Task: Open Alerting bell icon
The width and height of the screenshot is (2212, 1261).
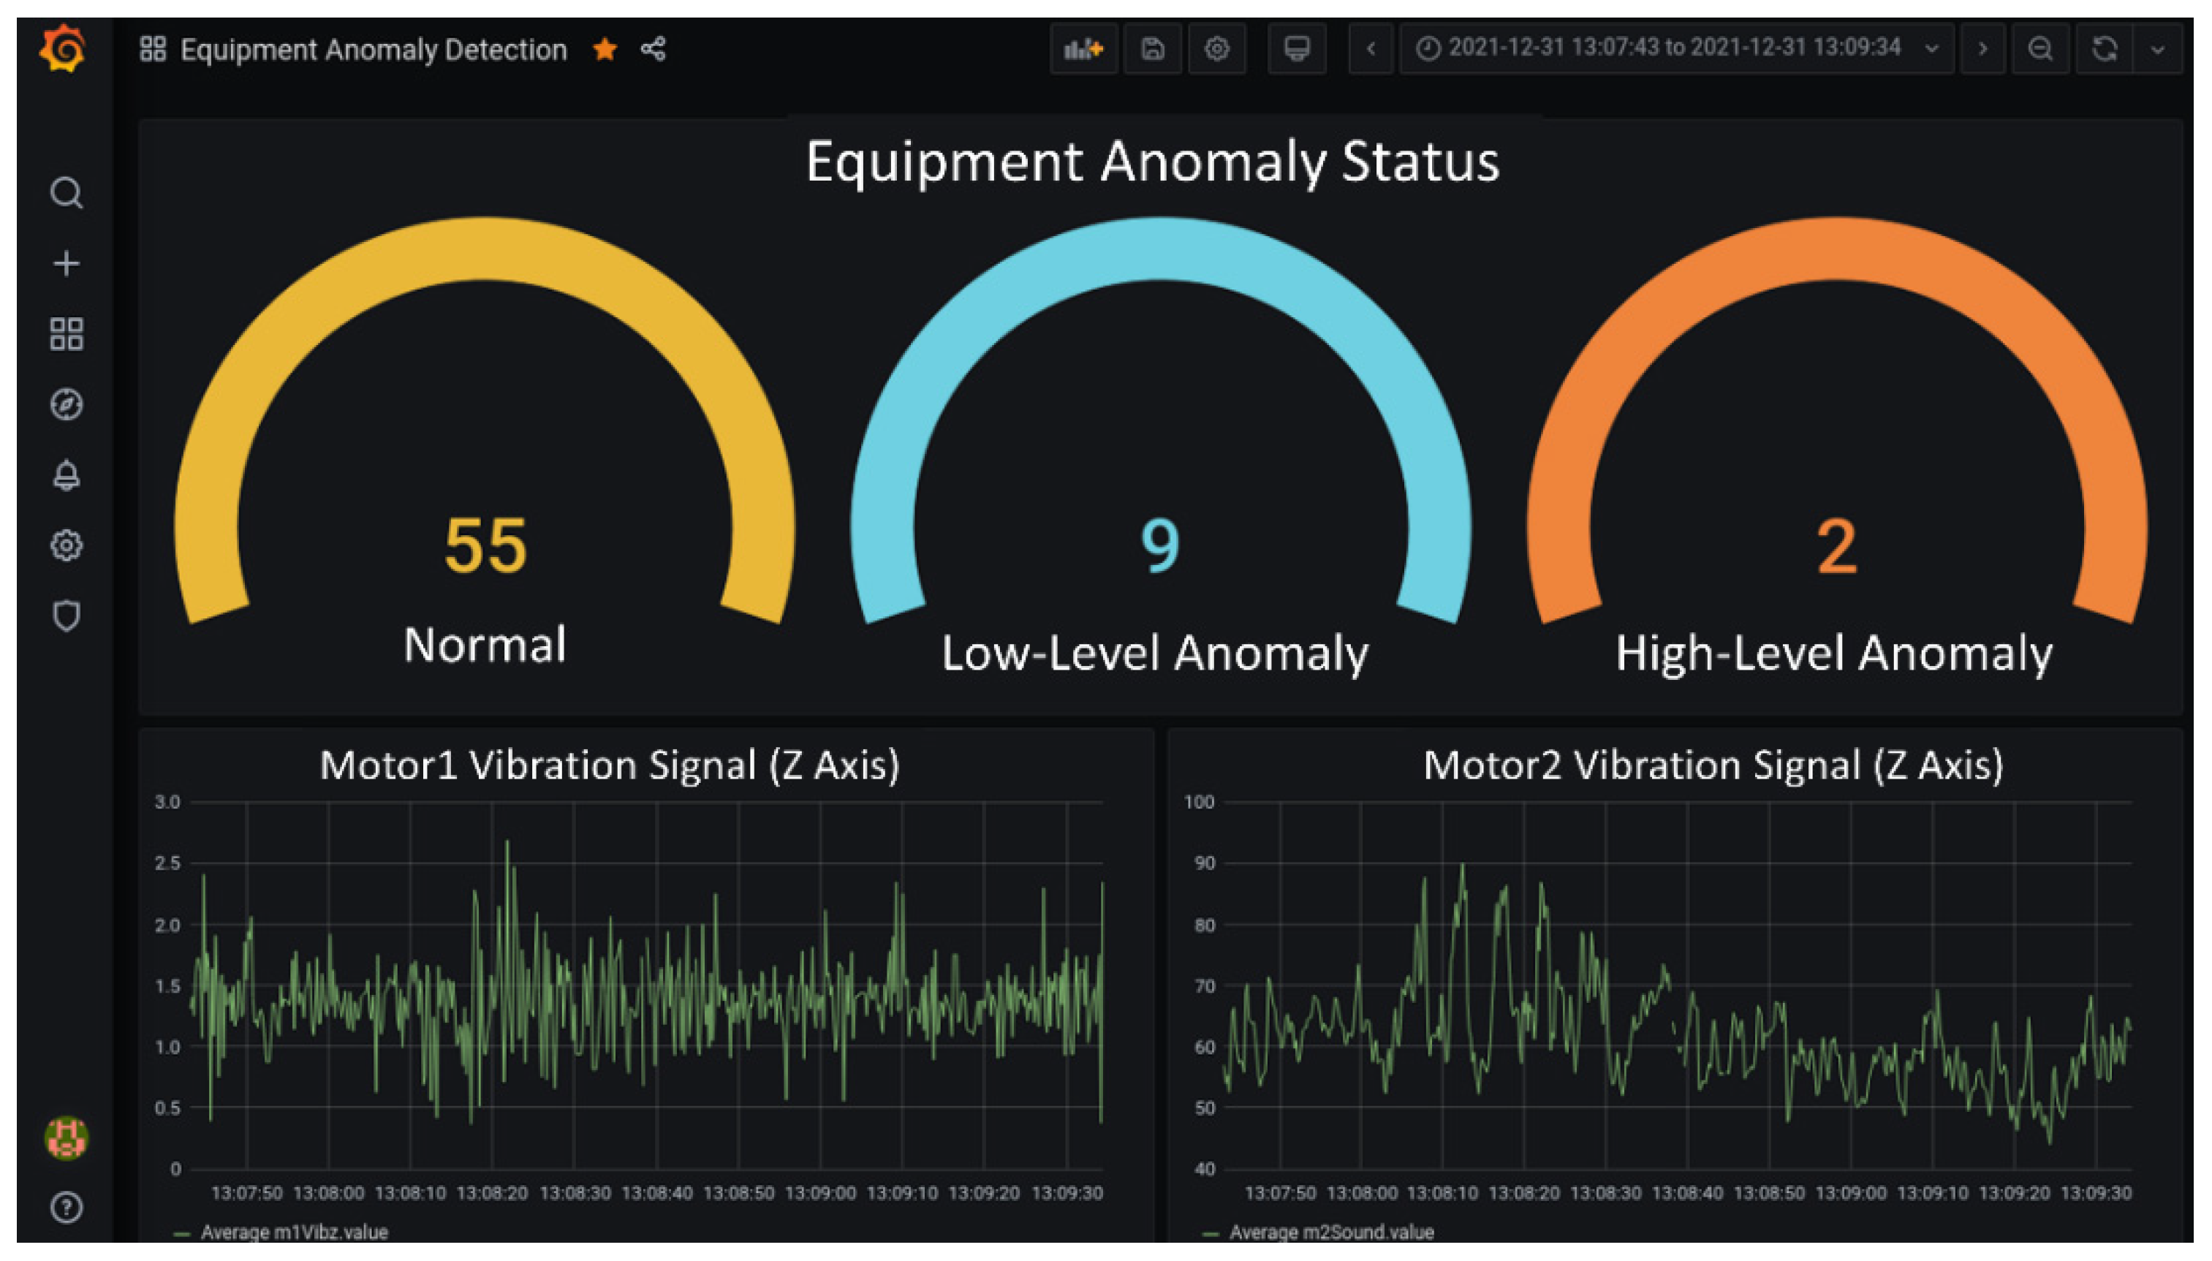Action: [66, 474]
